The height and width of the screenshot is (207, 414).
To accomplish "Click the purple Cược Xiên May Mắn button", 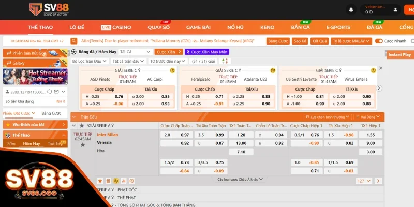I will [x=207, y=52].
